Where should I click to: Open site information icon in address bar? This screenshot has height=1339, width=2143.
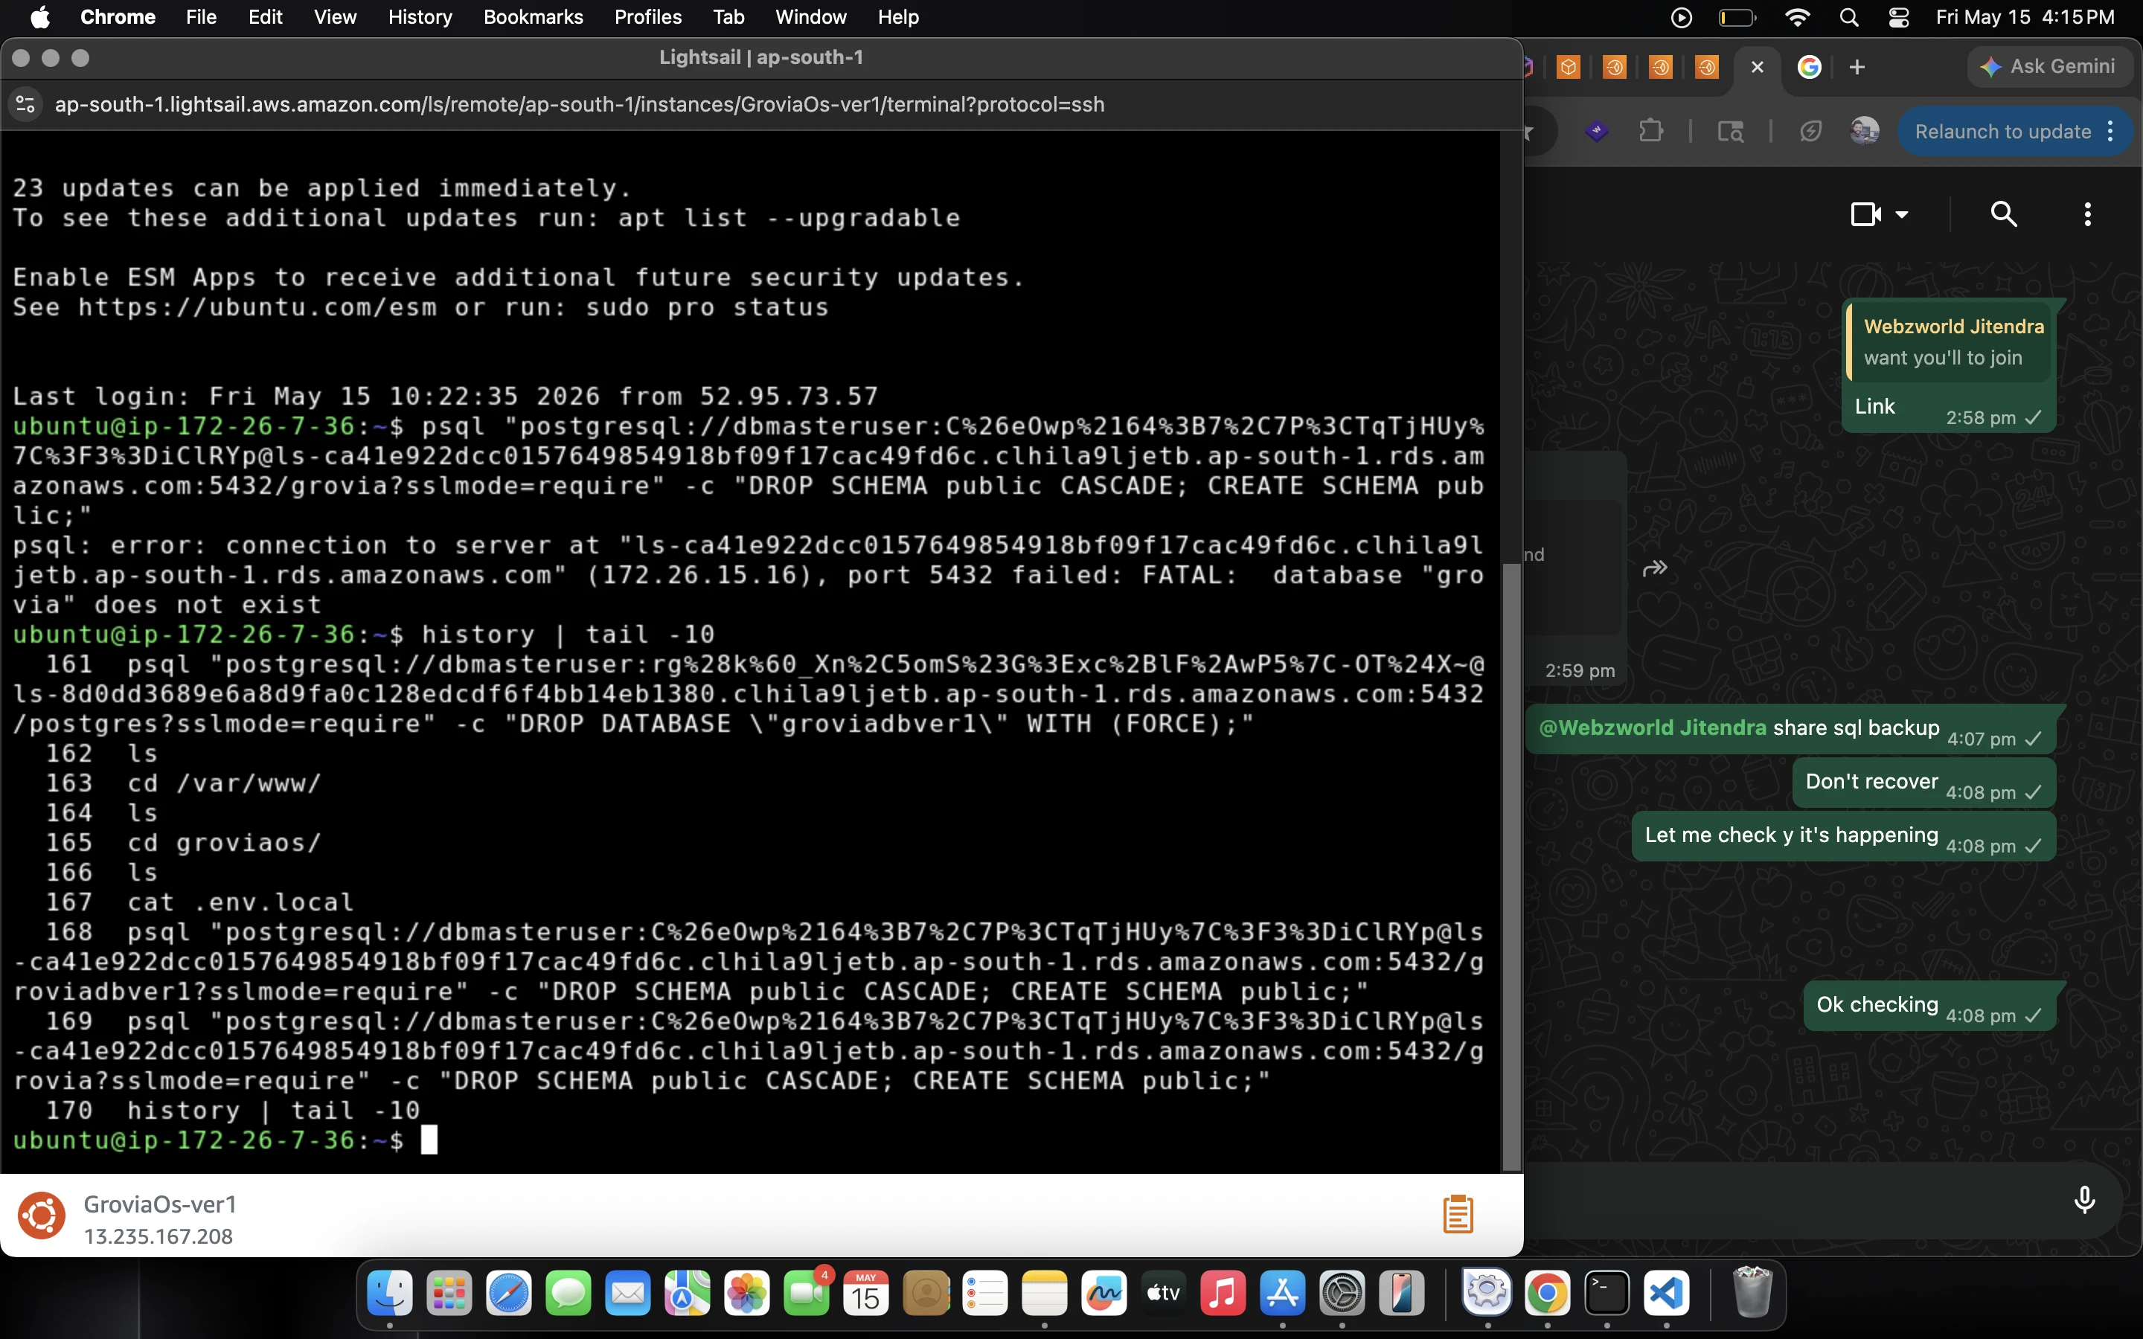click(26, 104)
